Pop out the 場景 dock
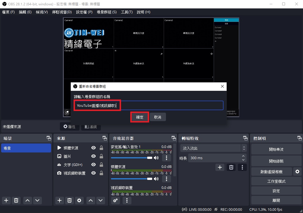Screen dimensions: 303x213 pos(49,138)
